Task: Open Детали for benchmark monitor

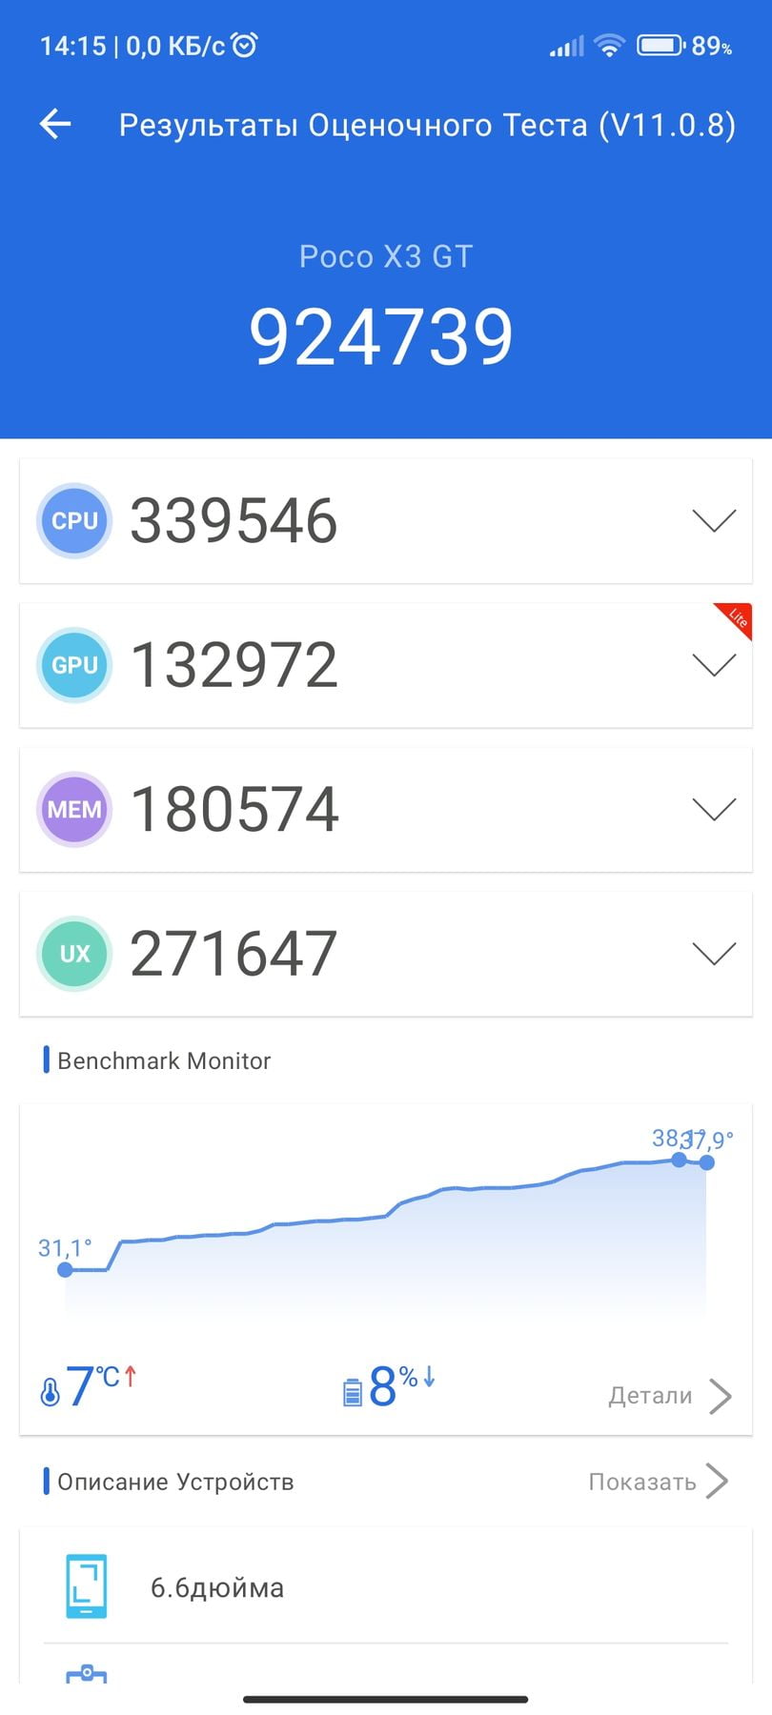Action: point(651,1396)
